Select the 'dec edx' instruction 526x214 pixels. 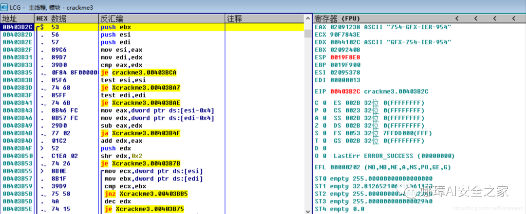pos(117,202)
